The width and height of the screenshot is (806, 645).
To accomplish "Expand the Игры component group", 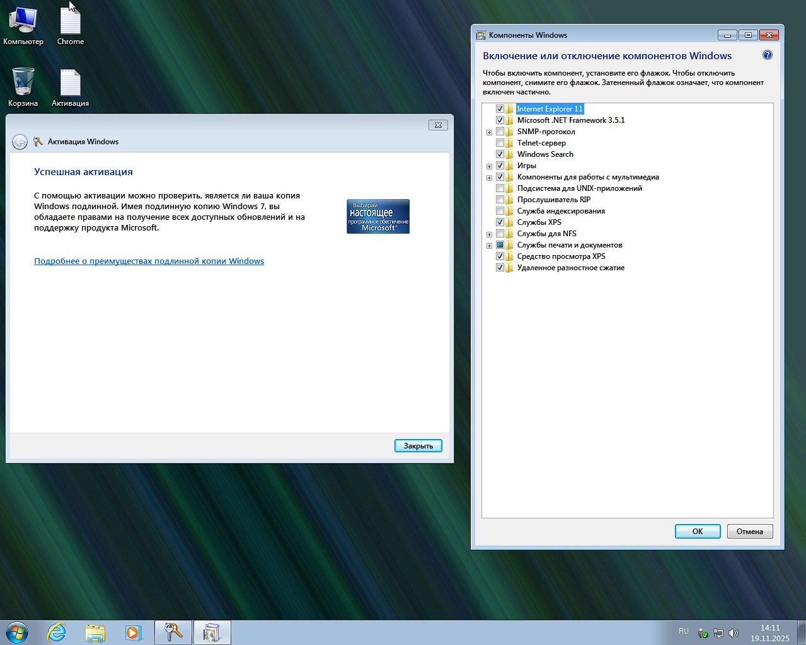I will (490, 165).
